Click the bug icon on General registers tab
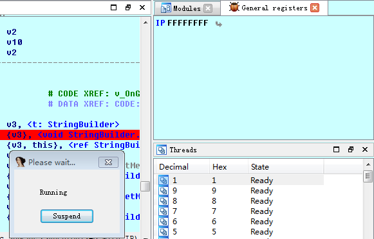374x239 pixels. (x=234, y=7)
